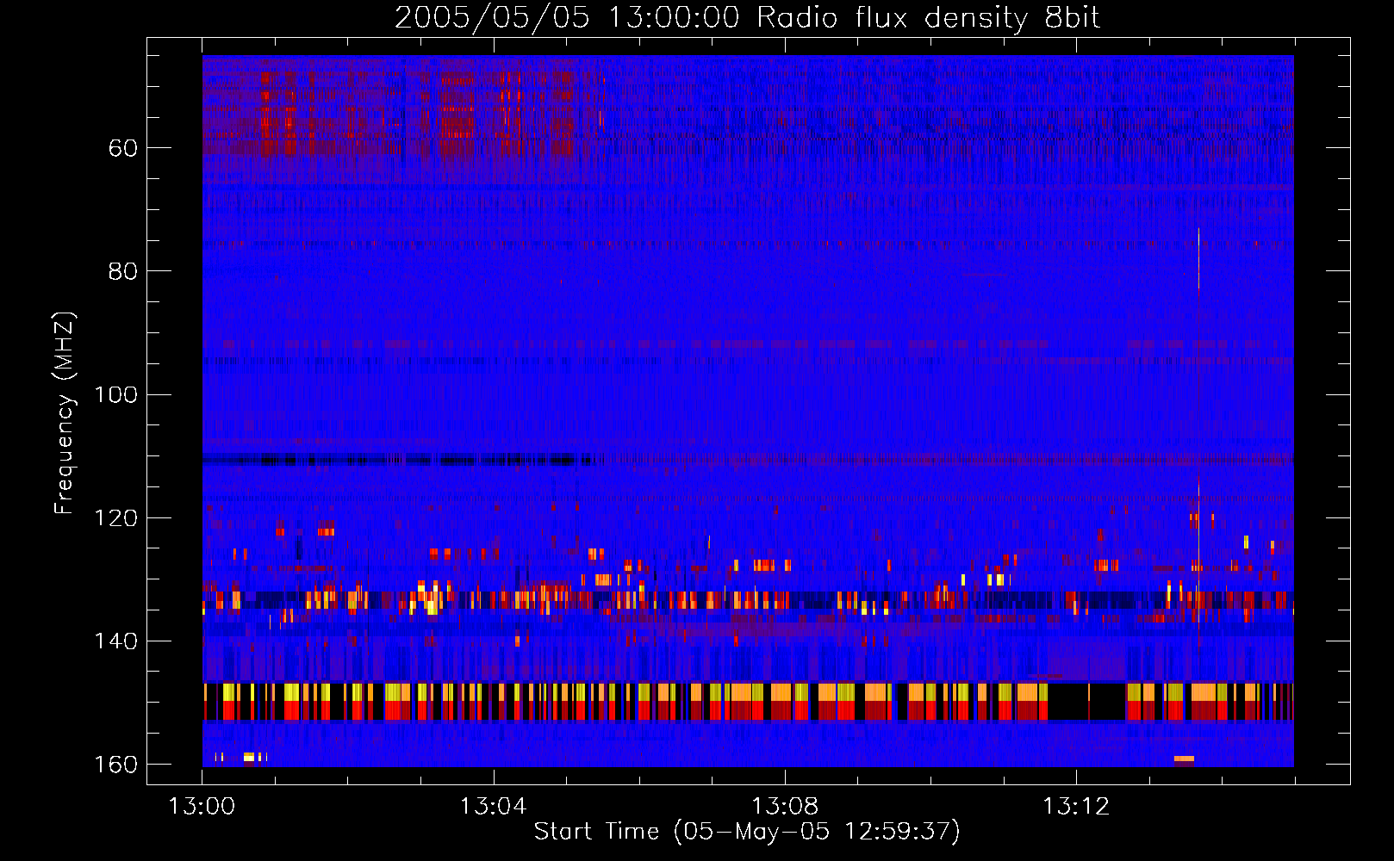Click the 13:08 time tick label
Image resolution: width=1394 pixels, height=861 pixels.
[785, 807]
